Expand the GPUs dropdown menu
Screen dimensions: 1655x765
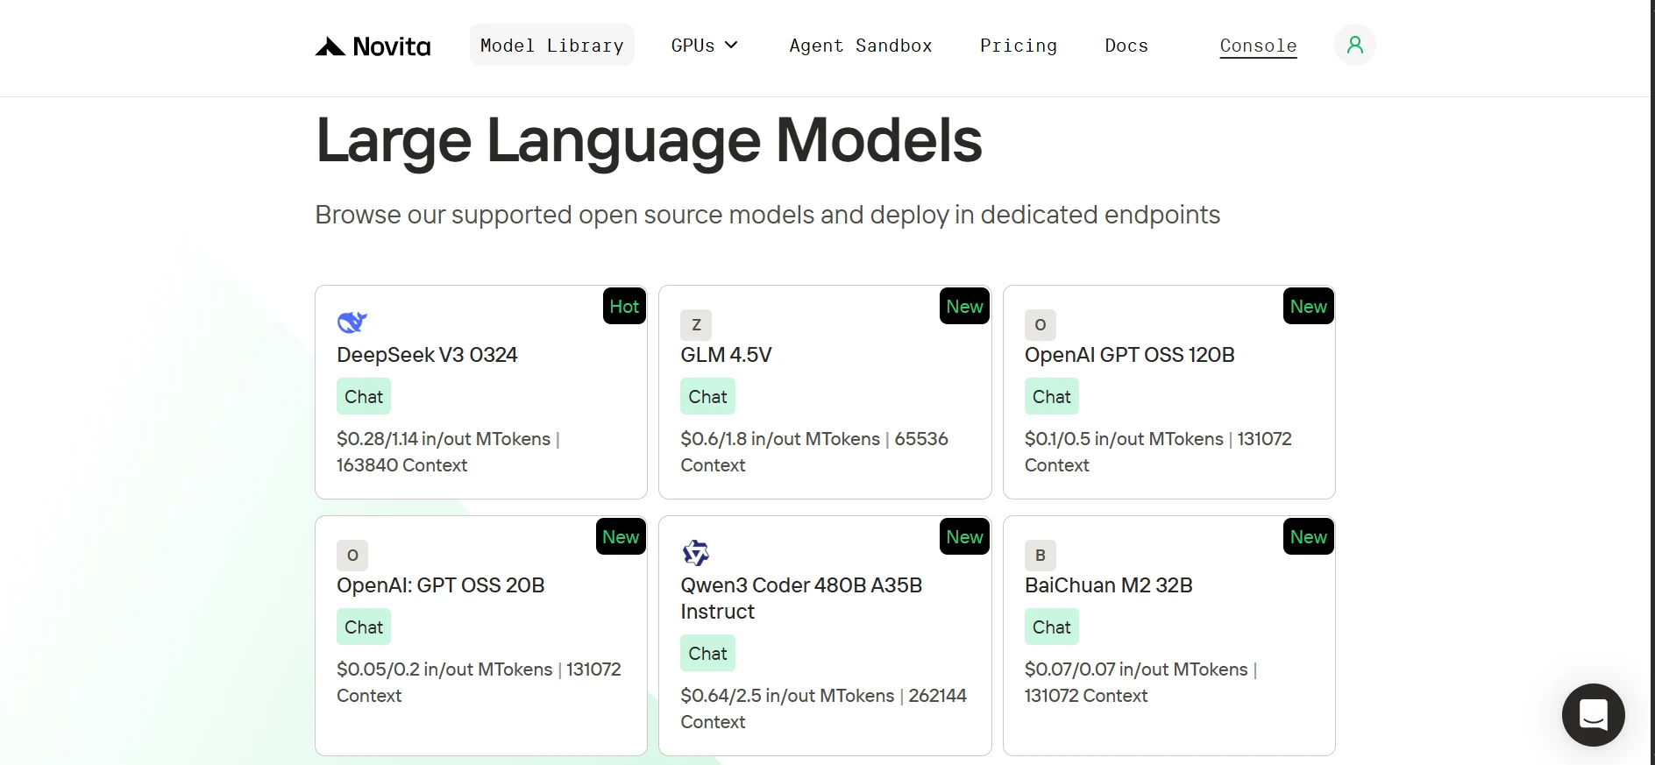705,46
